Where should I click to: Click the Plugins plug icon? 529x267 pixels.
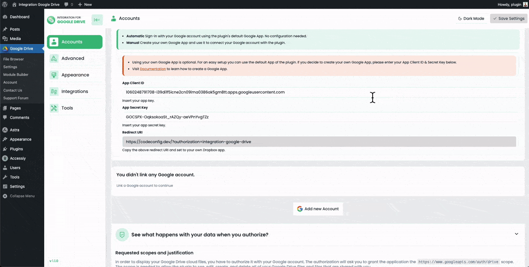(5, 149)
